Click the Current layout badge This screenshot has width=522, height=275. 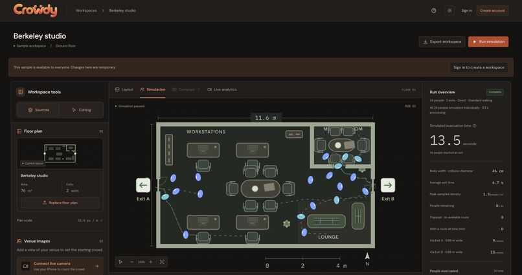coord(32,164)
